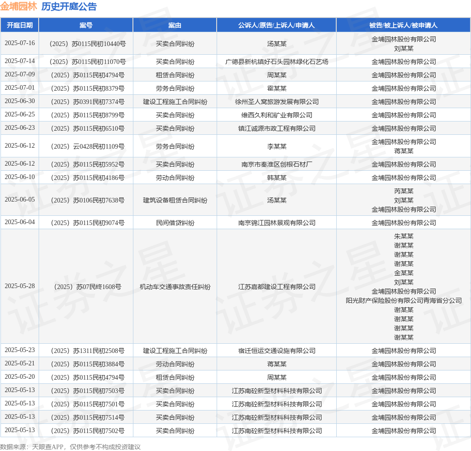
Task: Select case number 云0428民初1109号
Action: [x=88, y=147]
